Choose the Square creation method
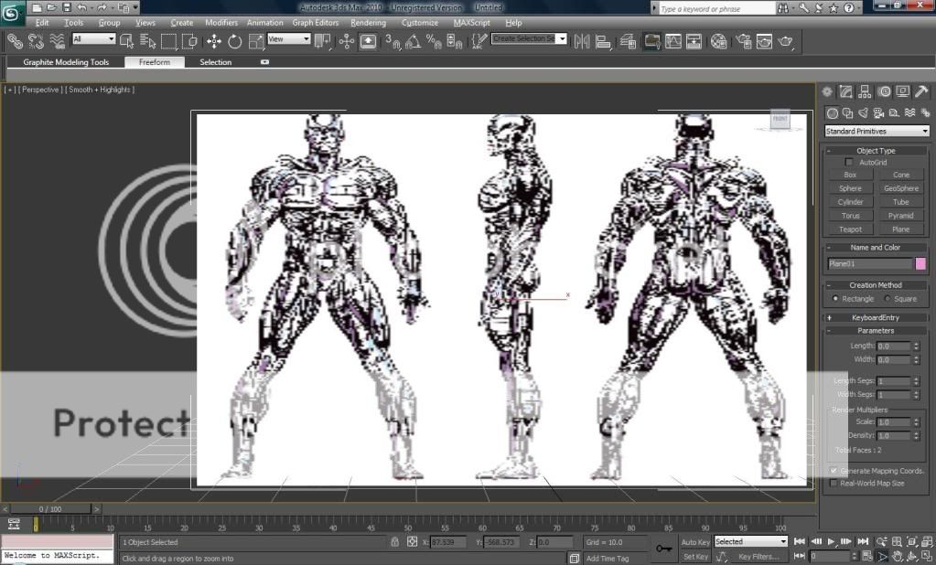 (x=887, y=299)
